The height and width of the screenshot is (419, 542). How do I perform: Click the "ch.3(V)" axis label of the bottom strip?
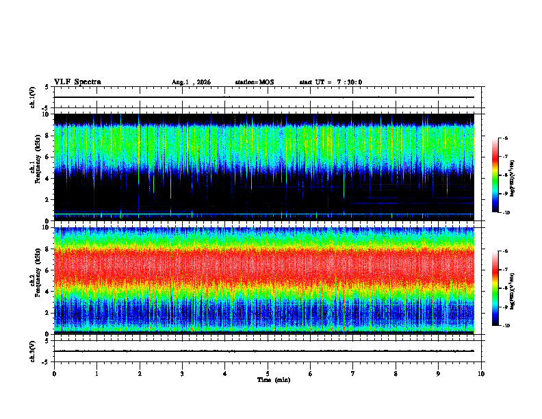click(32, 352)
